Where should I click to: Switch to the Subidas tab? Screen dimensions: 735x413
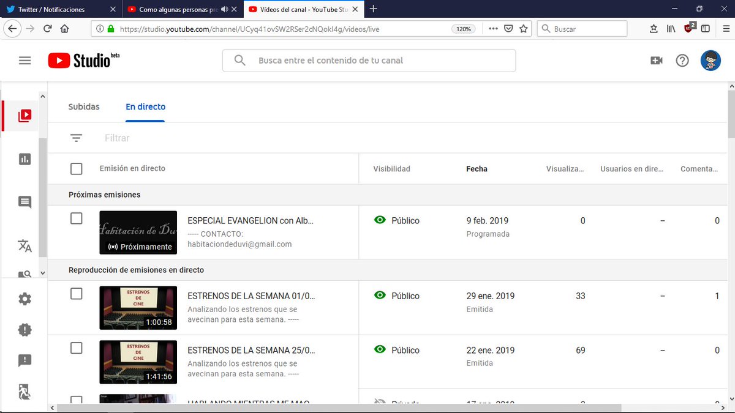(x=84, y=106)
